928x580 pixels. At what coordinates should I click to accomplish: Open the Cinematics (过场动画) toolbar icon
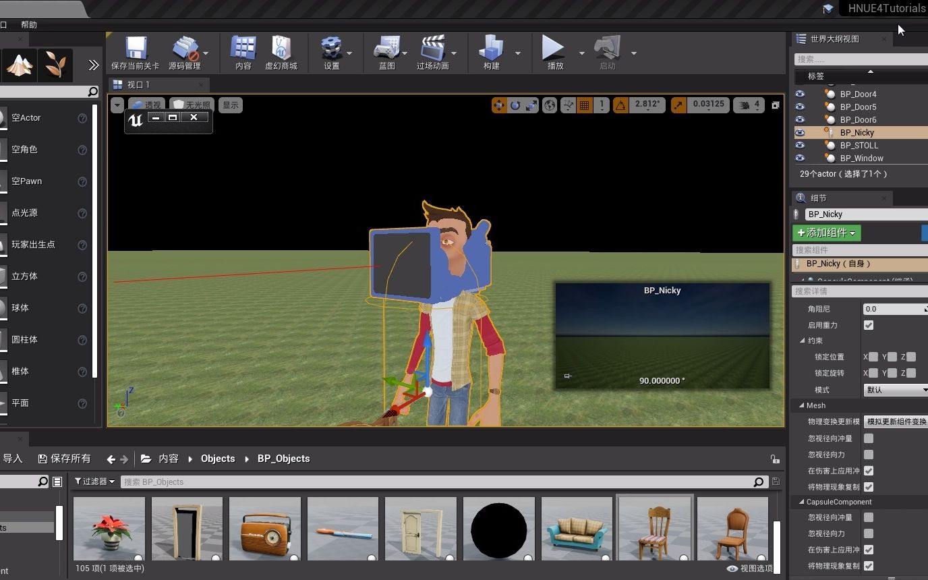click(x=432, y=53)
